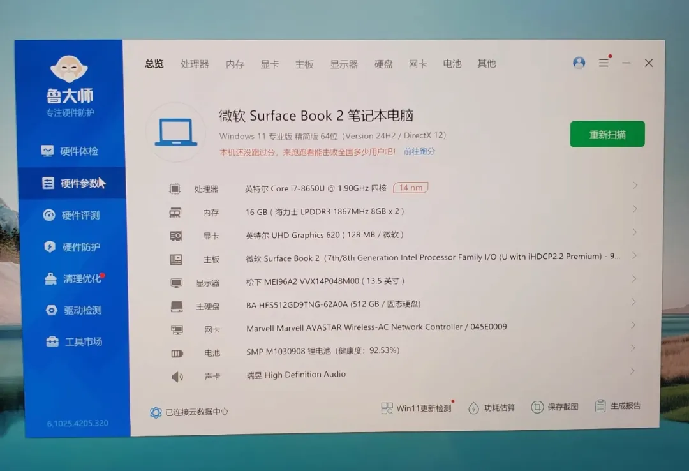Viewport: 689px width, 471px height.
Task: Open 功耗估算 tool
Action: pyautogui.click(x=492, y=408)
